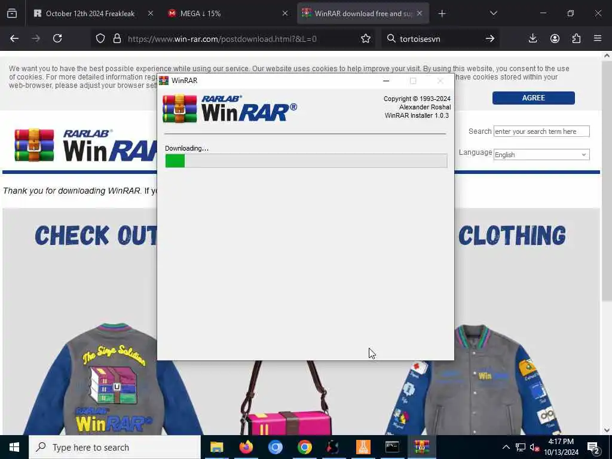This screenshot has height=459, width=612.
Task: Close the Freakleak tab
Action: coord(151,13)
